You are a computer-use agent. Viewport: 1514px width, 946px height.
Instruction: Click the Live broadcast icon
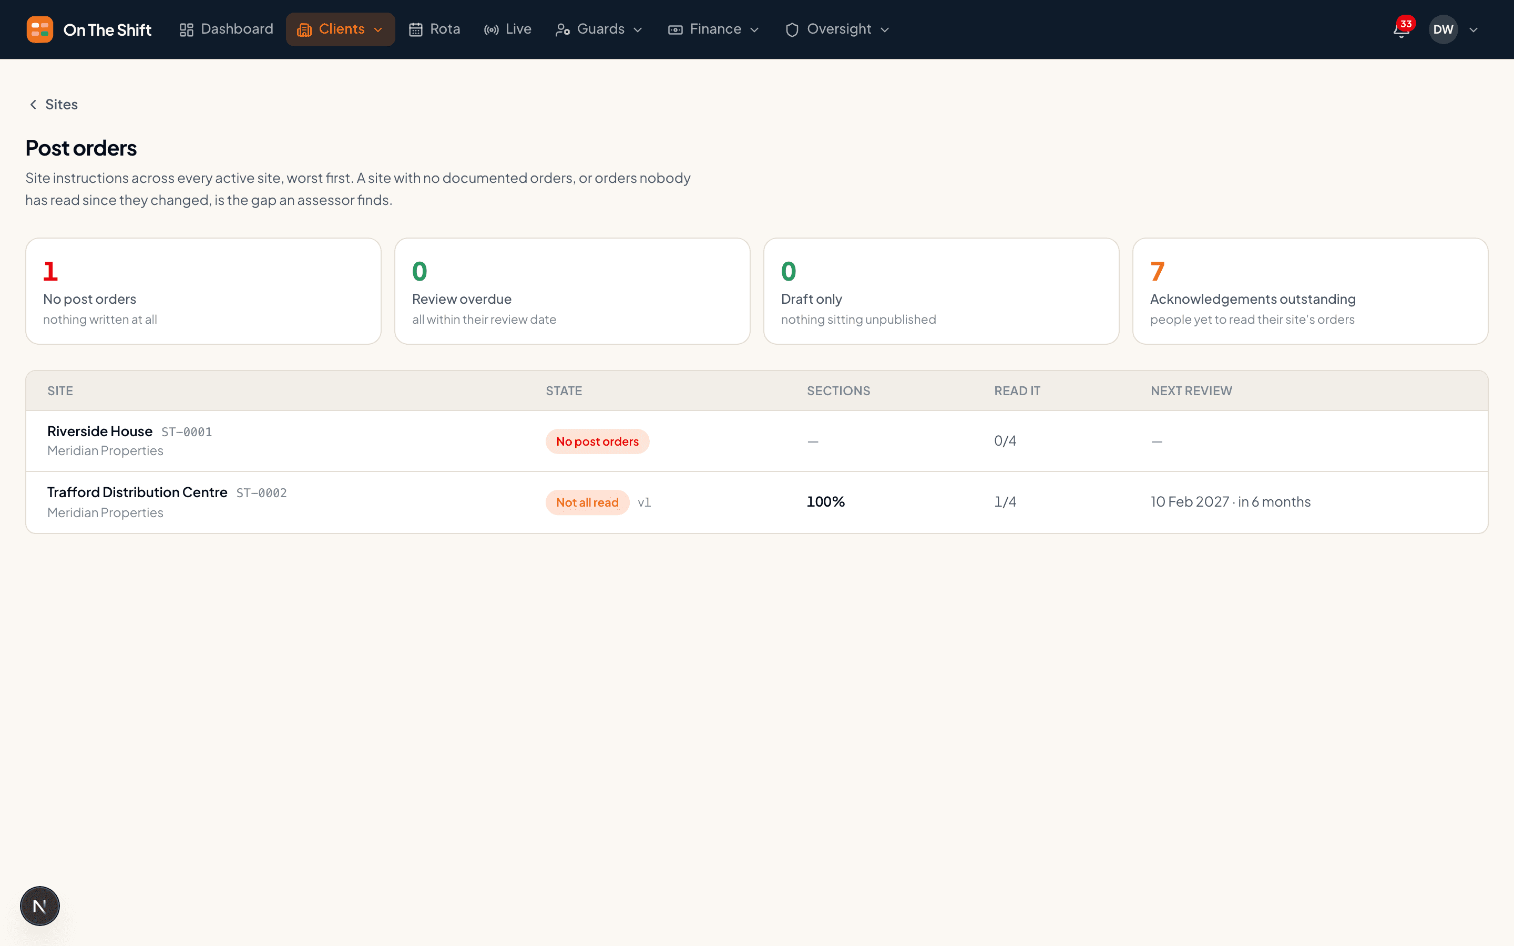[492, 29]
